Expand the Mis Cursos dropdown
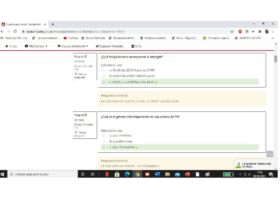 [36, 46]
